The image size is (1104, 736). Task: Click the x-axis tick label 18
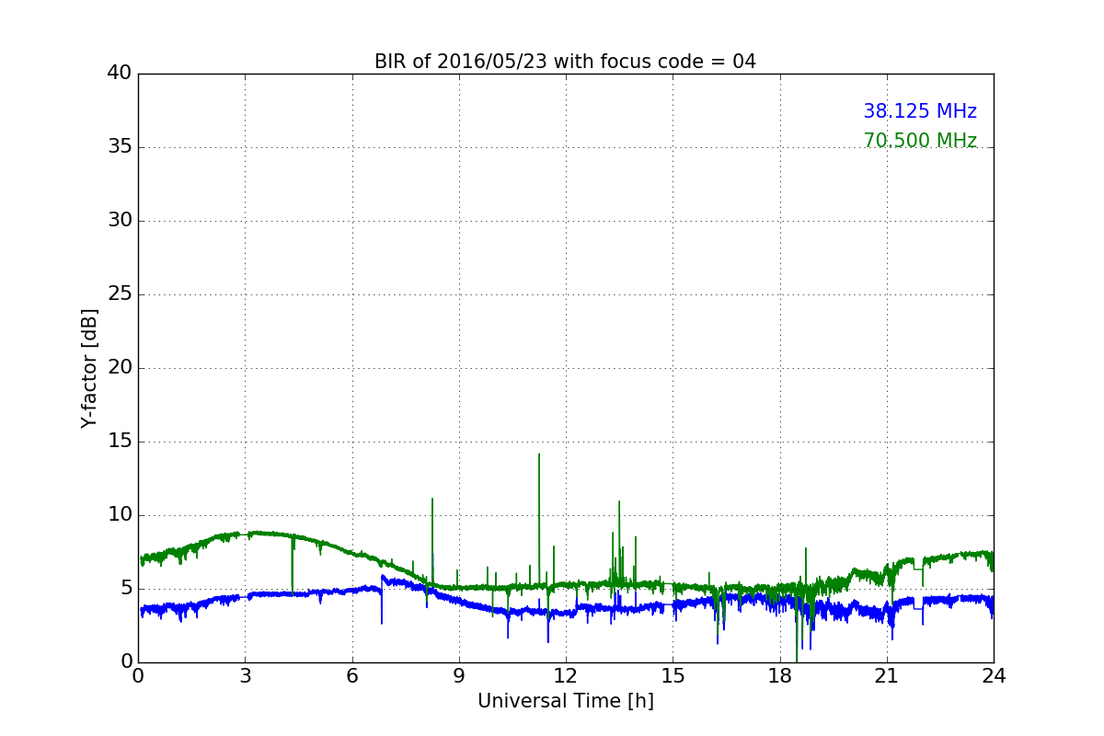click(x=780, y=676)
